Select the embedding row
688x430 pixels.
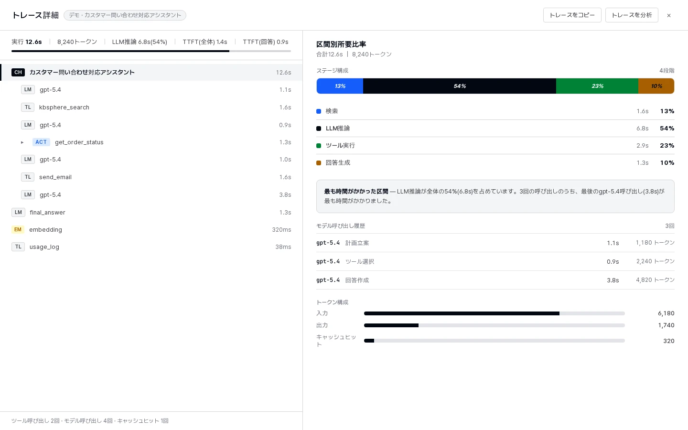coord(151,230)
